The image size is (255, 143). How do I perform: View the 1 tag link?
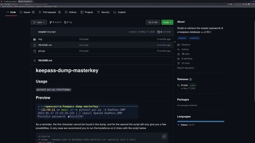click(68, 22)
